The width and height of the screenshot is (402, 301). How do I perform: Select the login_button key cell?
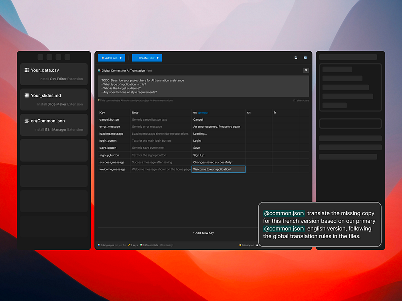point(114,141)
